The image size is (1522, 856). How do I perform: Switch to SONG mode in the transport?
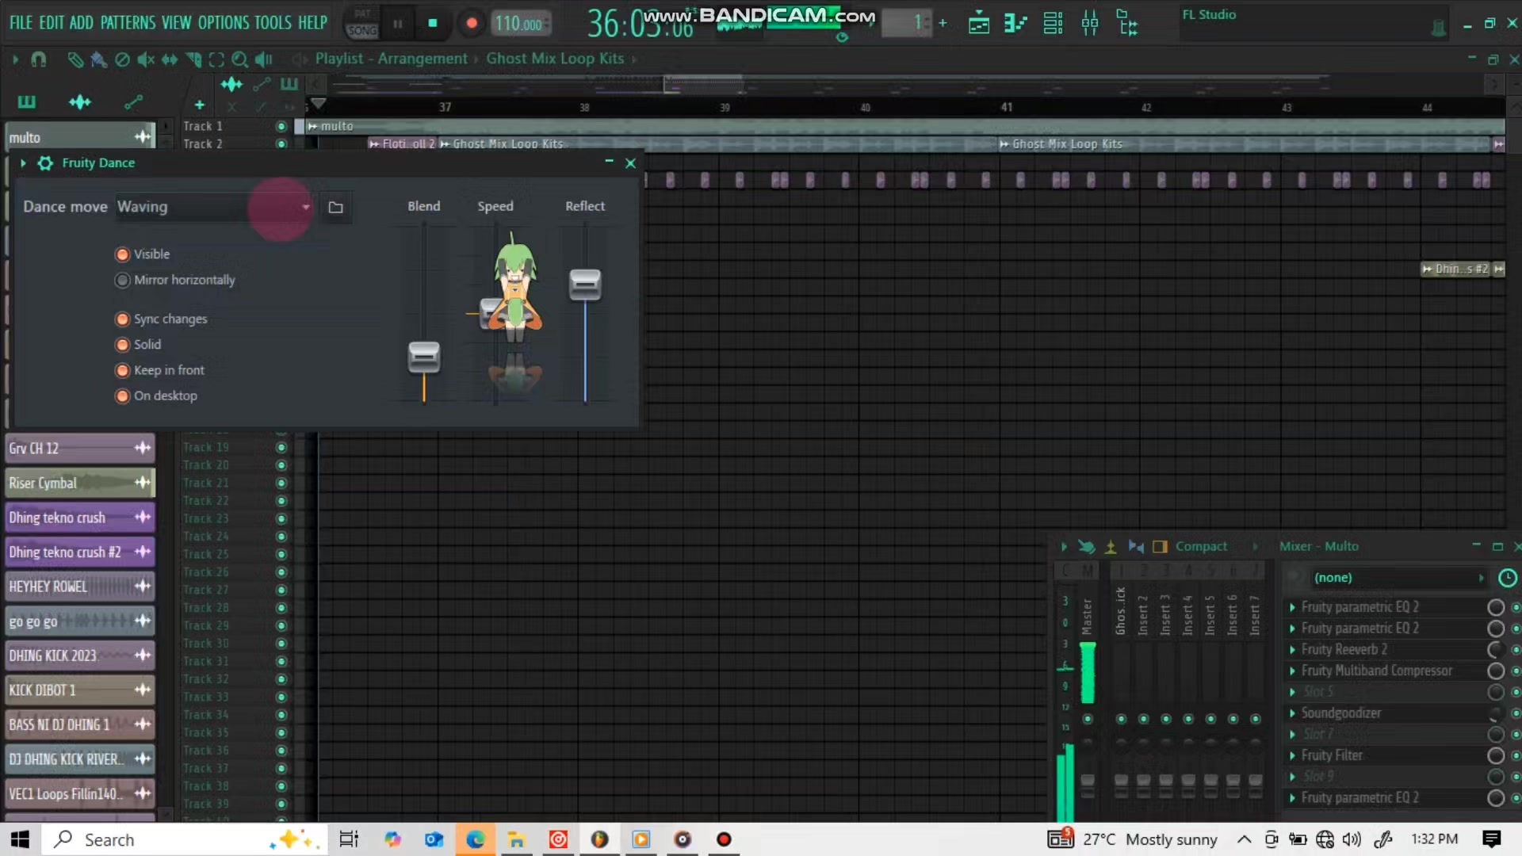point(362,31)
